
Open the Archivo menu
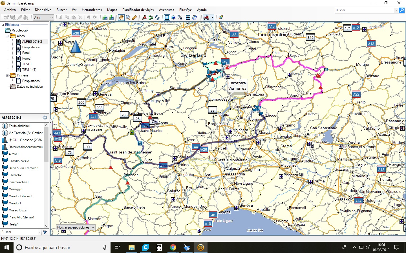click(10, 10)
